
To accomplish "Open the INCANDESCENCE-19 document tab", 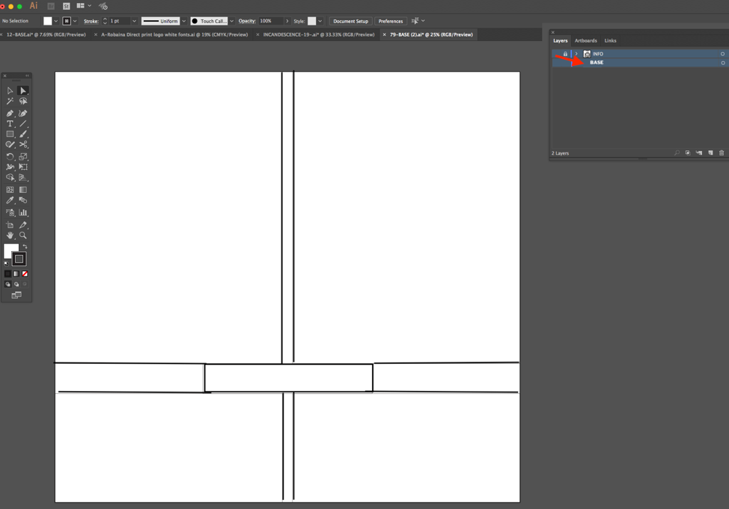I will [x=318, y=34].
